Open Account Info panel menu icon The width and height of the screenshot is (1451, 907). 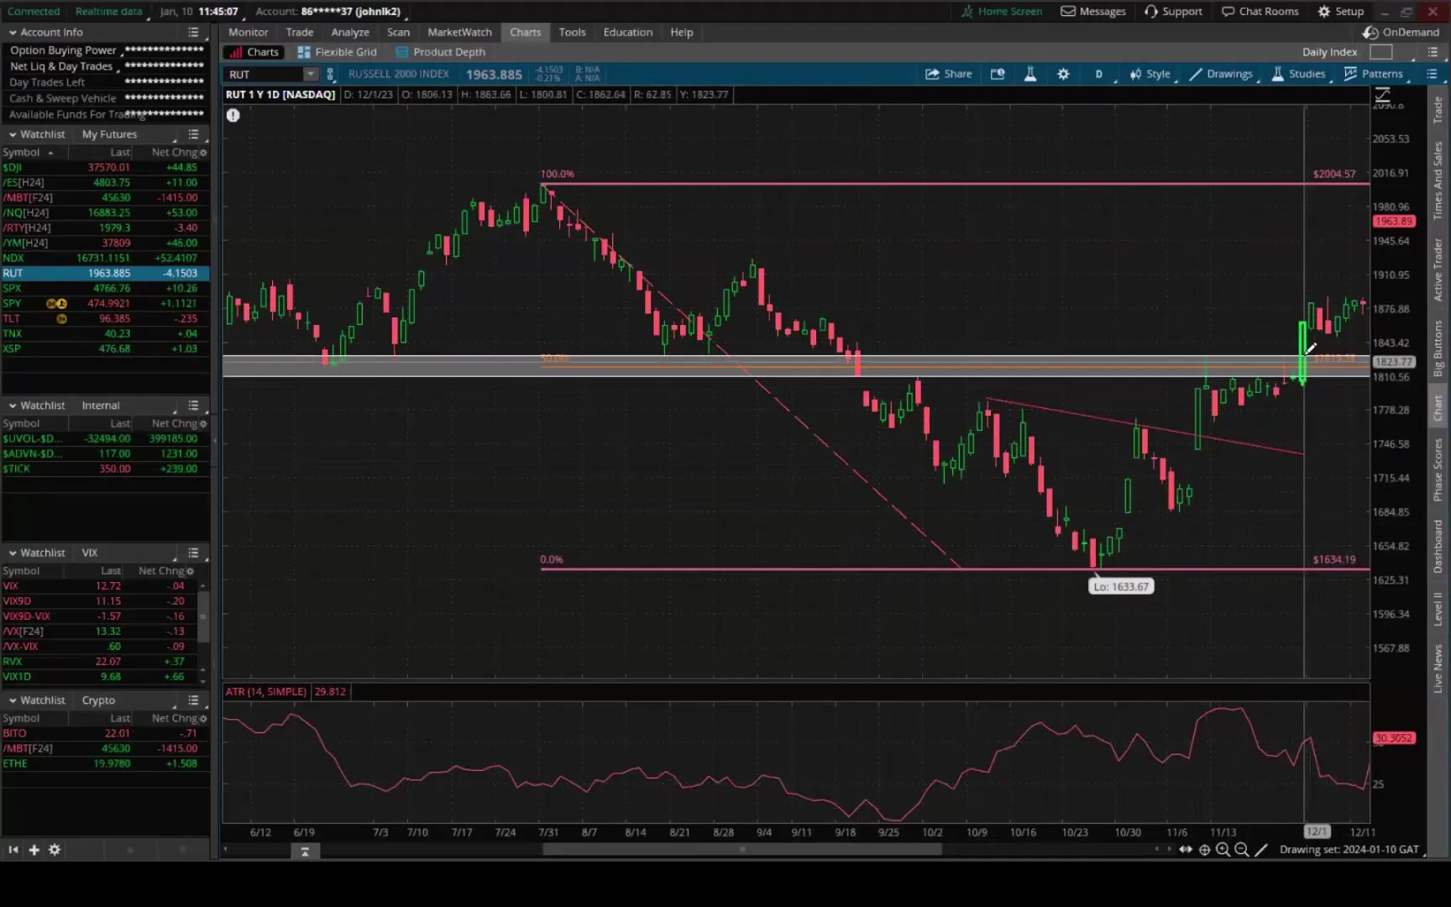click(x=194, y=32)
